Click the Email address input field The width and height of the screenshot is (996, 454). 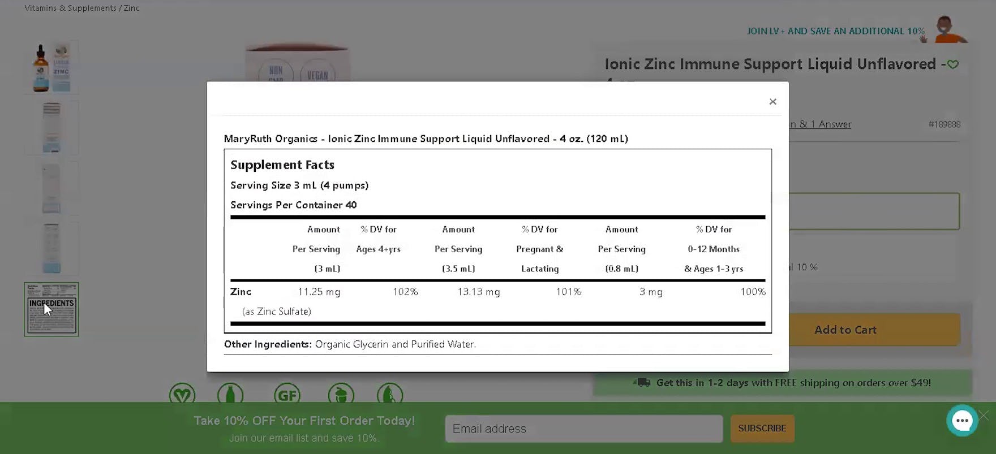click(x=583, y=429)
